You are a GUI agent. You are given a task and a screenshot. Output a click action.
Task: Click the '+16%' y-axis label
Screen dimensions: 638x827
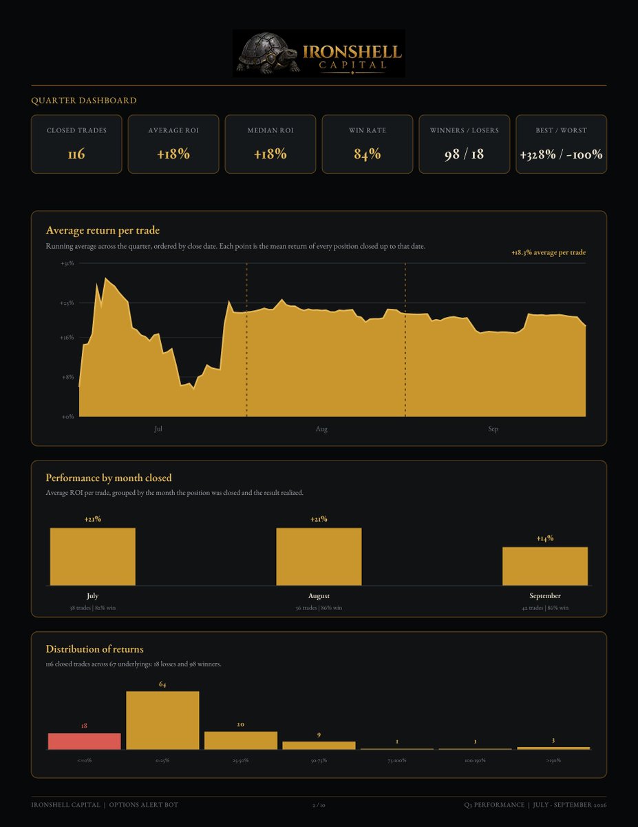pos(67,338)
